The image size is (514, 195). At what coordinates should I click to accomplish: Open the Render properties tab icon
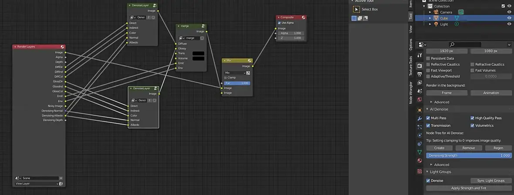419,66
